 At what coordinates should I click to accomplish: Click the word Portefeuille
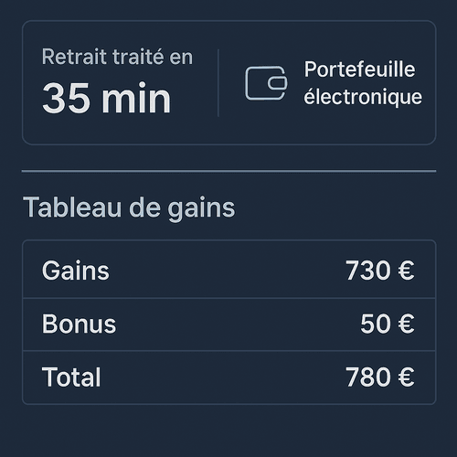(359, 69)
